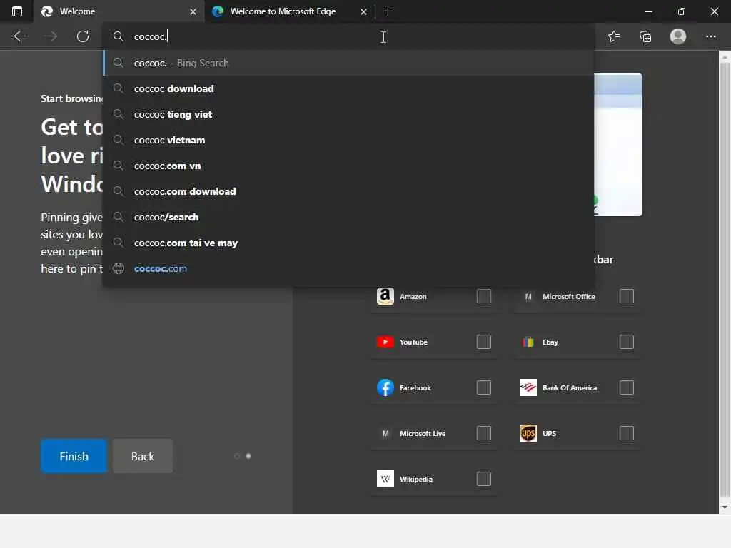
Task: Go back using the back arrow
Action: point(19,36)
